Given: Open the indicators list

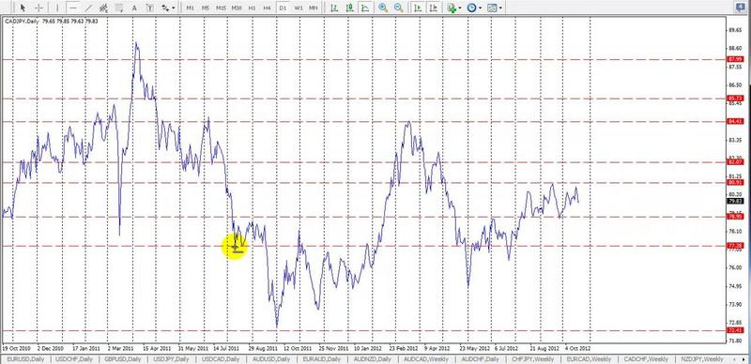Looking at the screenshot, I should click(452, 8).
